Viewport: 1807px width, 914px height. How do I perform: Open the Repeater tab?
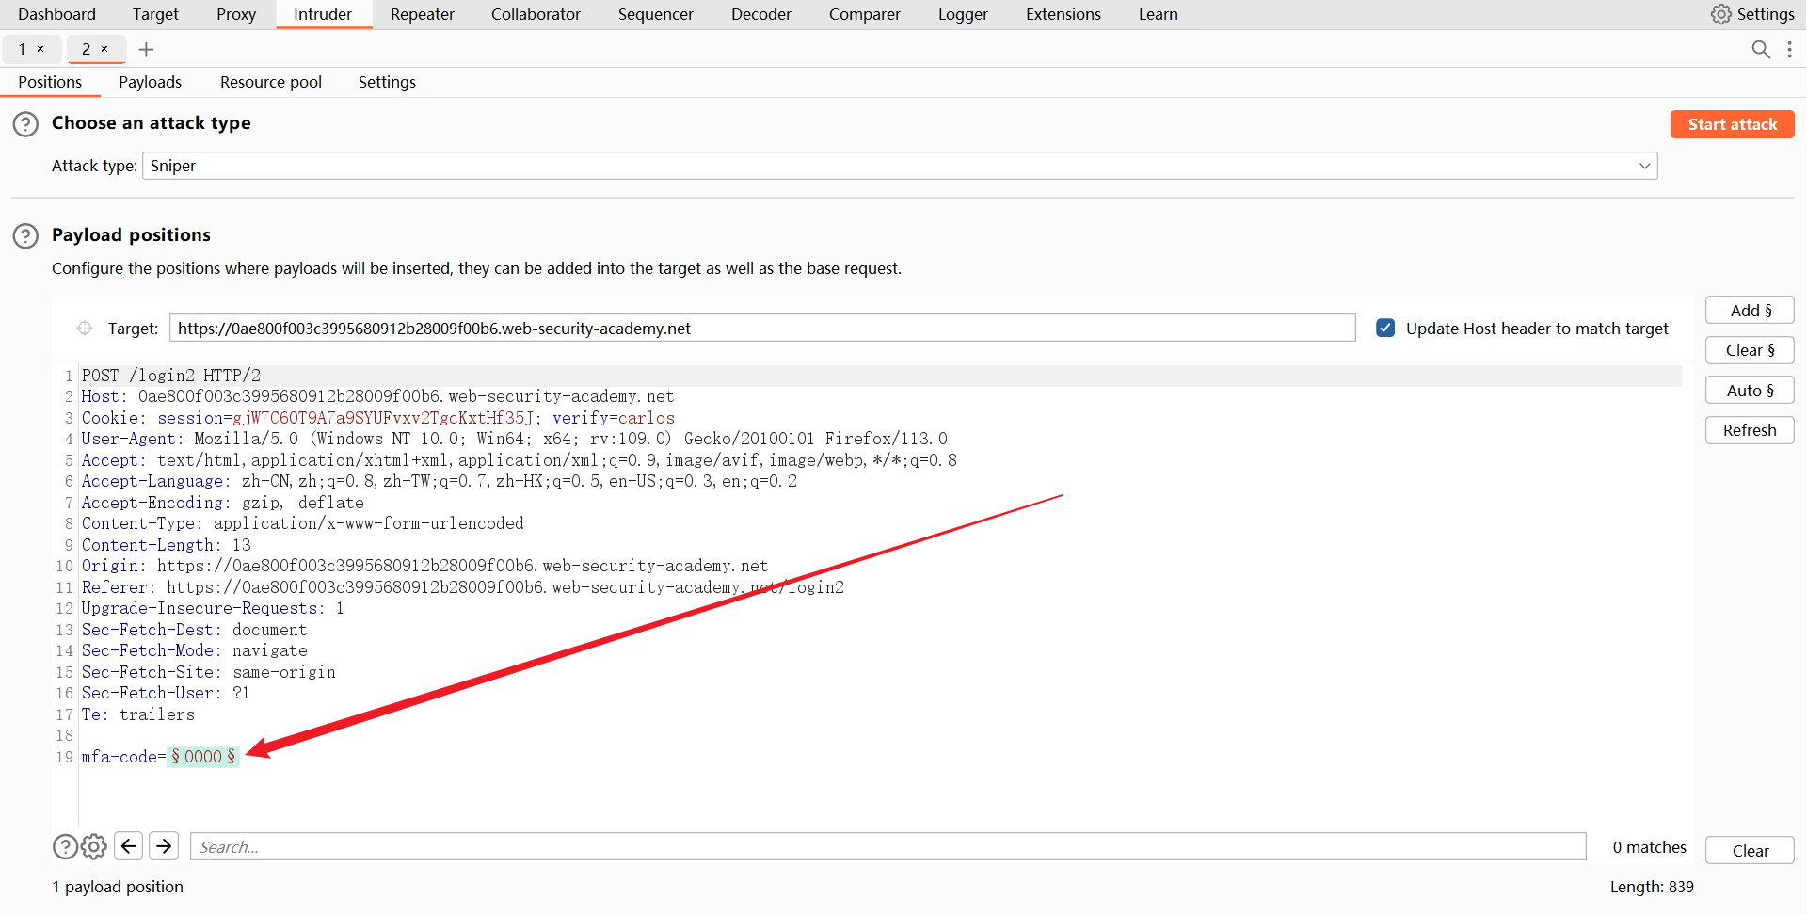422,14
